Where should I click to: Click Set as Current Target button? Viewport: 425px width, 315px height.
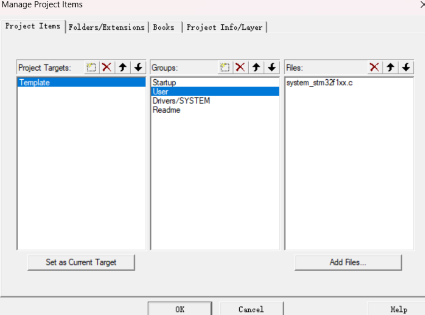click(x=81, y=262)
